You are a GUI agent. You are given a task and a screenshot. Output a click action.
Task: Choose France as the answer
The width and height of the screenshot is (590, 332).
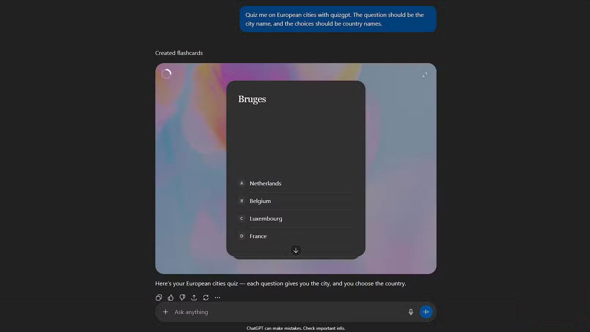pyautogui.click(x=258, y=236)
